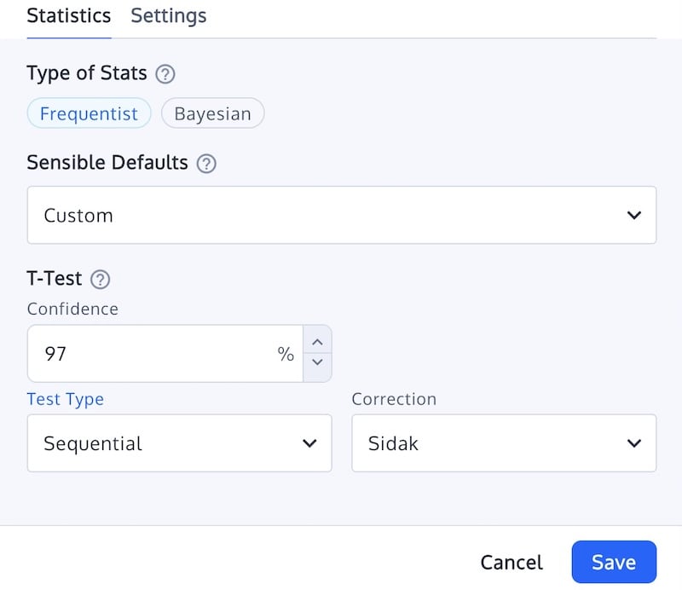Click the up arrow to increase confidence
This screenshot has width=682, height=590.
(x=317, y=342)
